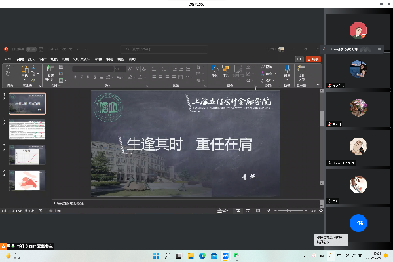Toggle the AutoSave switch in the title bar
The height and width of the screenshot is (262, 393).
pos(30,49)
